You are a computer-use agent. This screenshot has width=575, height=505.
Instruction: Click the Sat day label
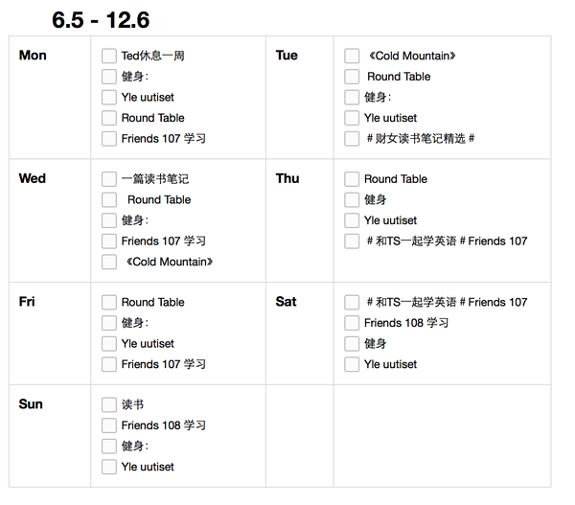[286, 302]
